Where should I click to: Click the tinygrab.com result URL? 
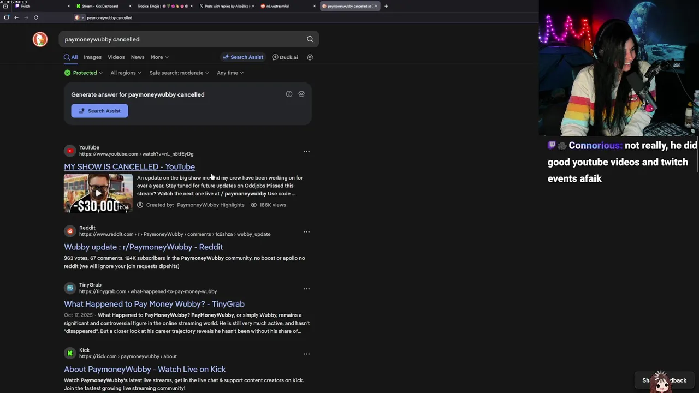[x=148, y=291]
